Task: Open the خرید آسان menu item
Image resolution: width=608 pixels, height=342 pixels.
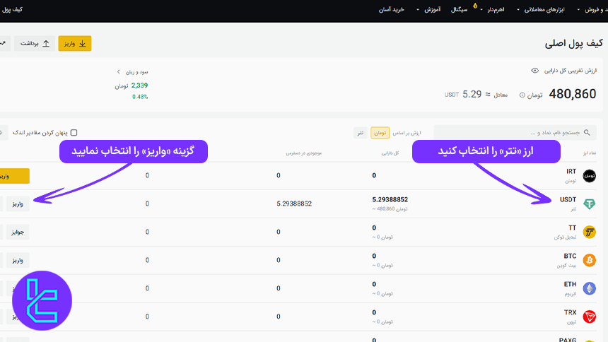Action: 391,10
